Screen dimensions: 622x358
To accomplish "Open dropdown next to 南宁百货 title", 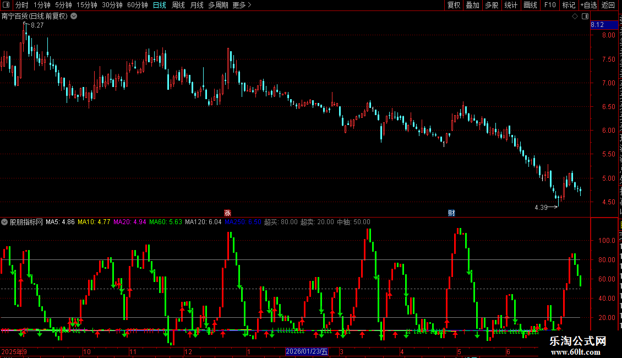I will coord(74,16).
